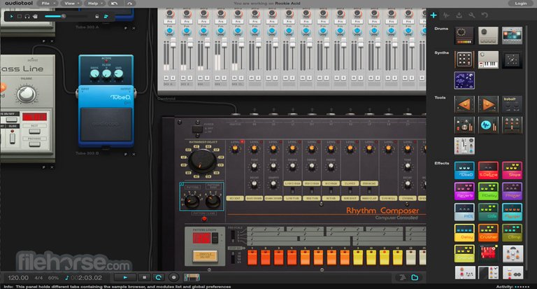Click the Bass Line volume knob
This screenshot has height=289, width=537.
27,94
